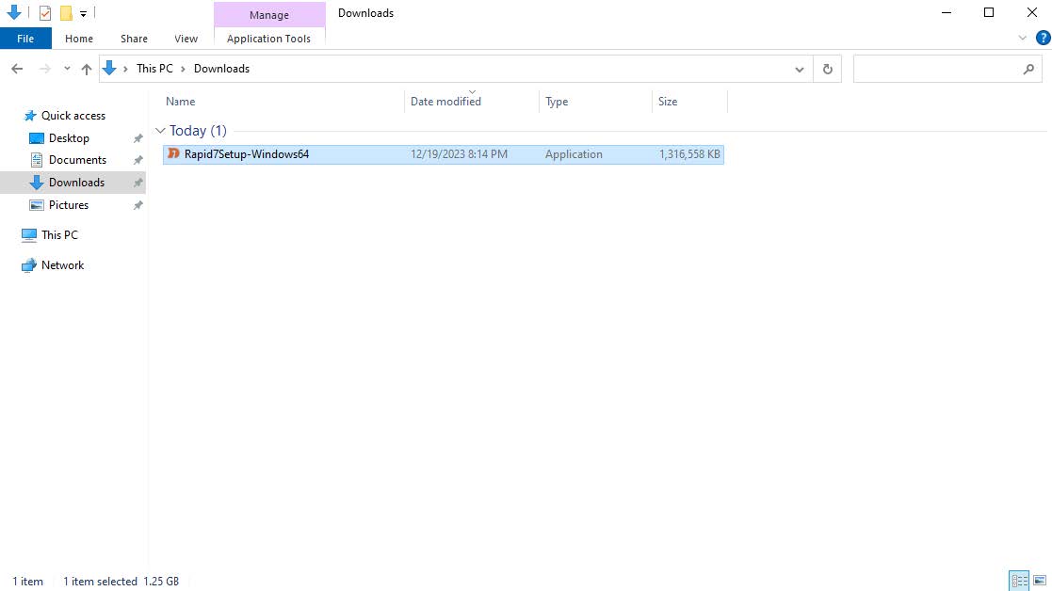
Task: Expand the chevron after This PC in the breadcrumb
Action: point(183,69)
